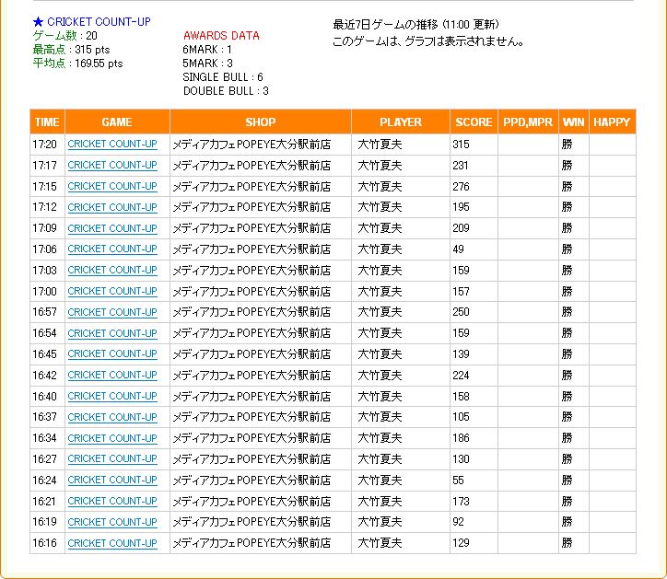667x579 pixels.
Task: Open CRICKET COUNT-UP link at 16:42
Action: pos(112,375)
